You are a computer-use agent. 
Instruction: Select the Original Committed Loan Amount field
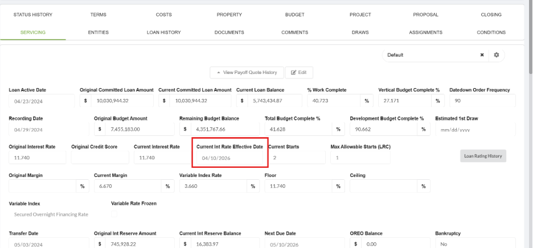pyautogui.click(x=122, y=101)
